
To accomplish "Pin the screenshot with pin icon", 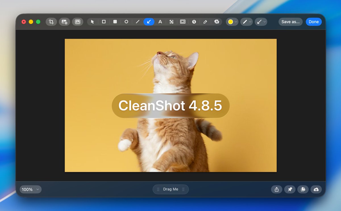I will coord(290,189).
